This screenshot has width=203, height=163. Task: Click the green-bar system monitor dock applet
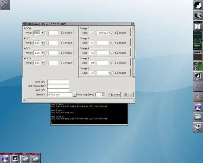click(x=198, y=46)
